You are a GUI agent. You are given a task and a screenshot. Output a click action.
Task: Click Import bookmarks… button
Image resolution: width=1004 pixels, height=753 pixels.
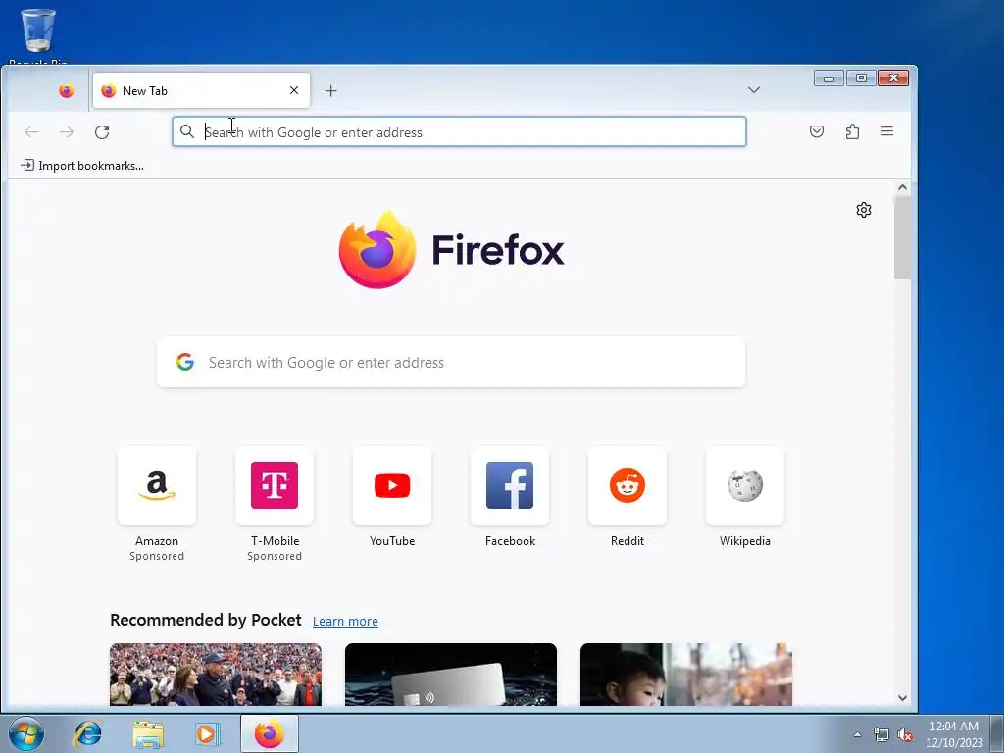(x=82, y=165)
